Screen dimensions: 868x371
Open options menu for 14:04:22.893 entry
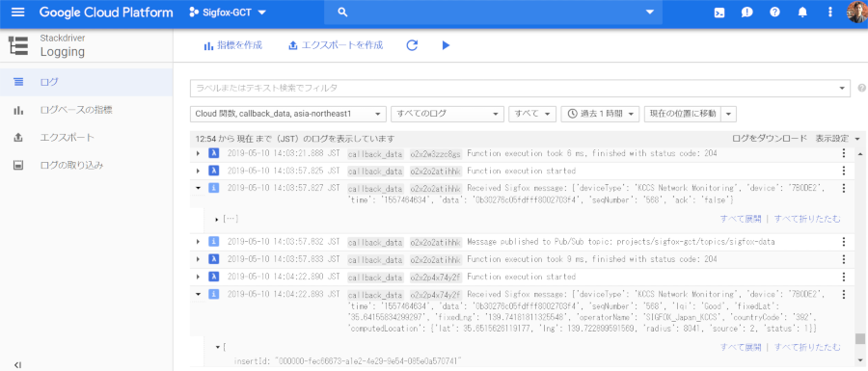tap(844, 294)
